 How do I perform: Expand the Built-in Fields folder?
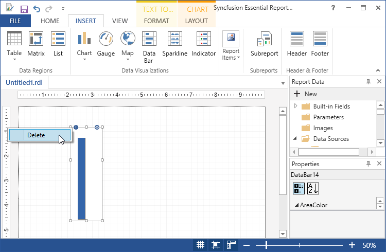[296, 106]
